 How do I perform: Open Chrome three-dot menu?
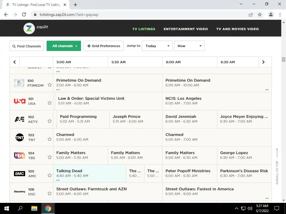[x=280, y=14]
